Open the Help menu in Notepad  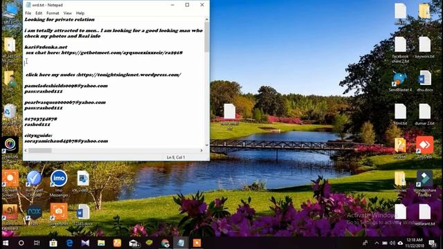pos(80,13)
